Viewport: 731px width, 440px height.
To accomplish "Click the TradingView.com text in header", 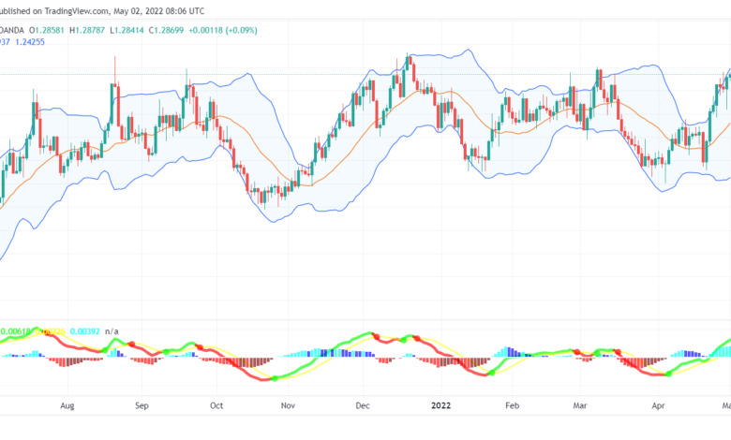I will (x=77, y=10).
